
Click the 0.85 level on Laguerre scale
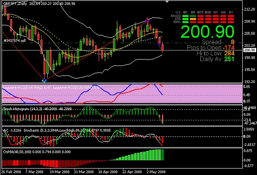(x=247, y=87)
